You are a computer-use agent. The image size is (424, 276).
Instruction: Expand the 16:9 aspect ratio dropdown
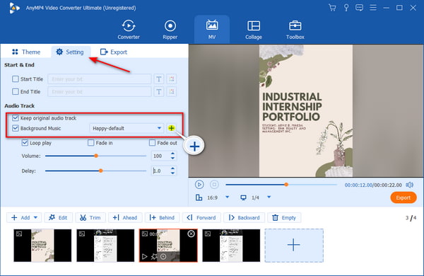point(227,197)
